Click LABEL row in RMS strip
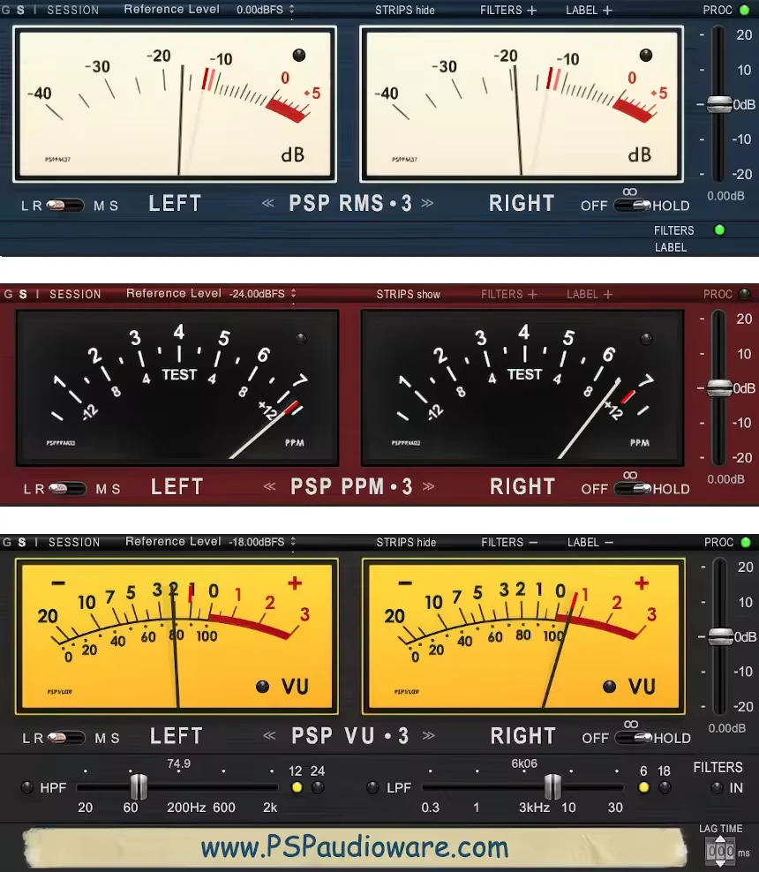 point(671,247)
